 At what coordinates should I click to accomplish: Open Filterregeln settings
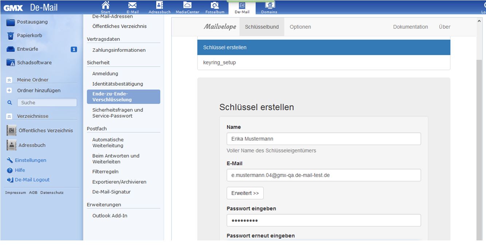pos(105,172)
